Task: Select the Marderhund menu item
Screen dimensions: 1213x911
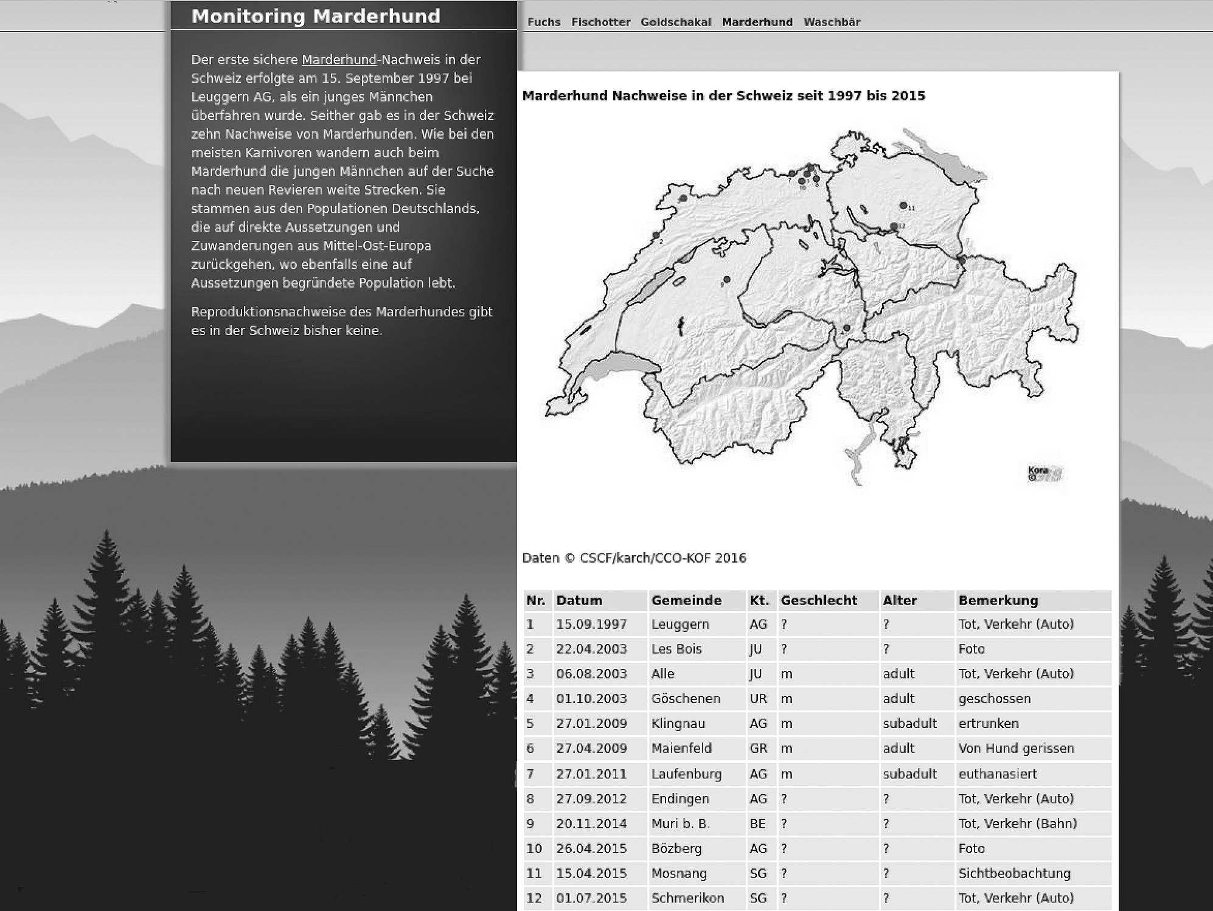Action: pos(757,22)
